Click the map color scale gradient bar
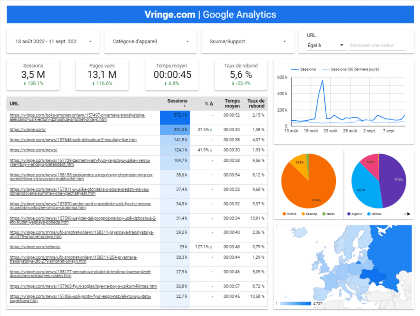This screenshot has width=420, height=316. 295,304
